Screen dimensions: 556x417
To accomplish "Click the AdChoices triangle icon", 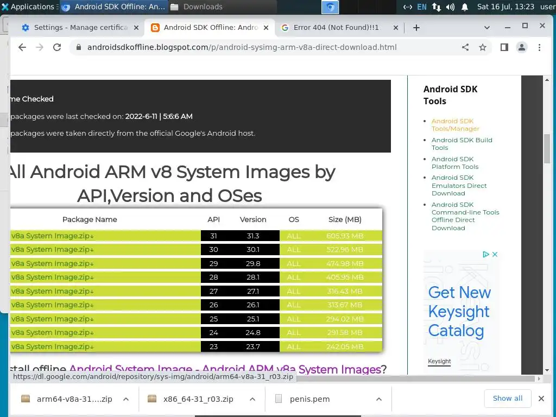I will pyautogui.click(x=486, y=254).
